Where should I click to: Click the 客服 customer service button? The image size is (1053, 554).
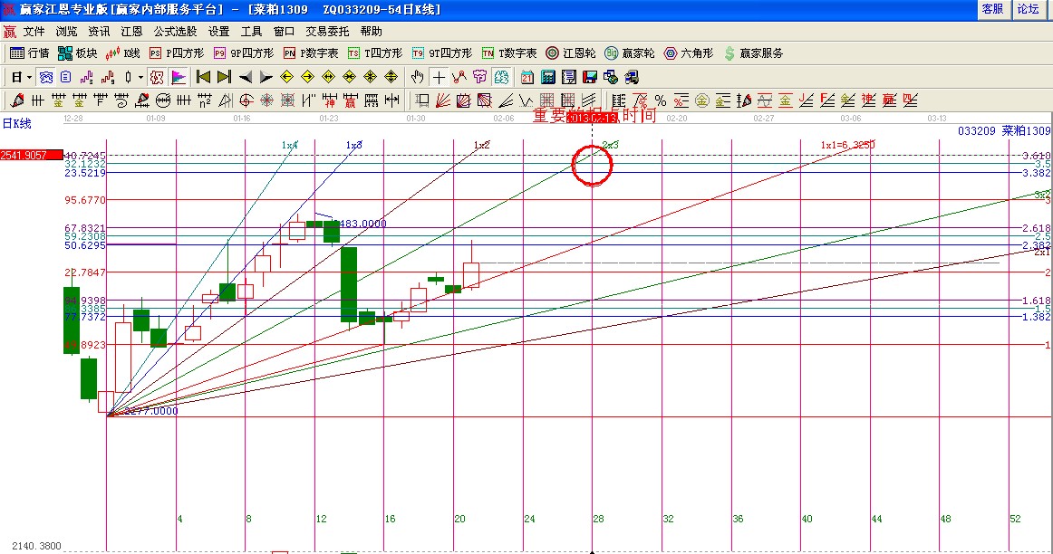pos(992,9)
